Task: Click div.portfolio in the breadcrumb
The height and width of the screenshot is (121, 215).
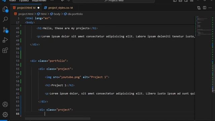Action: [75, 14]
